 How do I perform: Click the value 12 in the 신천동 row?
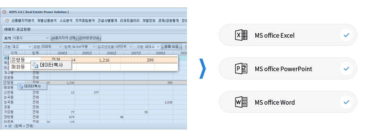point(73,92)
